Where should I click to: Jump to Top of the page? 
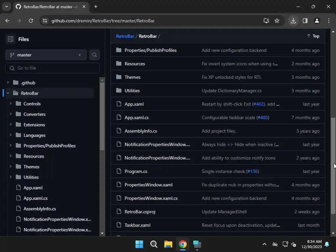[x=313, y=36]
